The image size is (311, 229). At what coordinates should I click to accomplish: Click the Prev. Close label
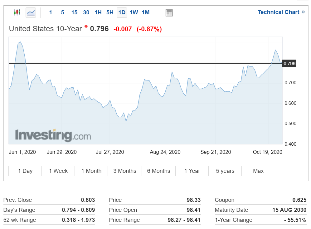pyautogui.click(x=18, y=200)
